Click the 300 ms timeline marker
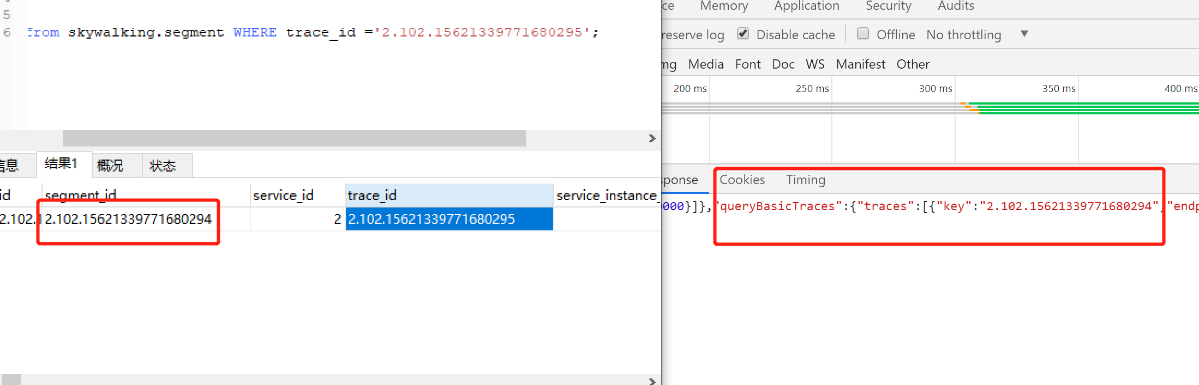The height and width of the screenshot is (385, 1199). pos(935,88)
